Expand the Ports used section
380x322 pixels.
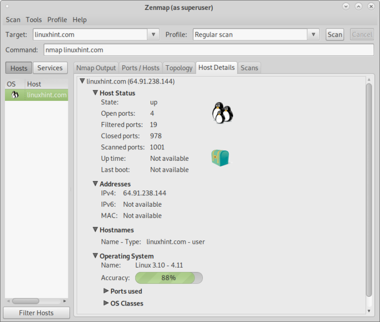pos(106,291)
